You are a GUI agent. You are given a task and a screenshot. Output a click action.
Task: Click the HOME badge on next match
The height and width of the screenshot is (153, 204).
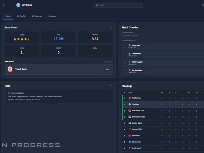[x=107, y=69]
